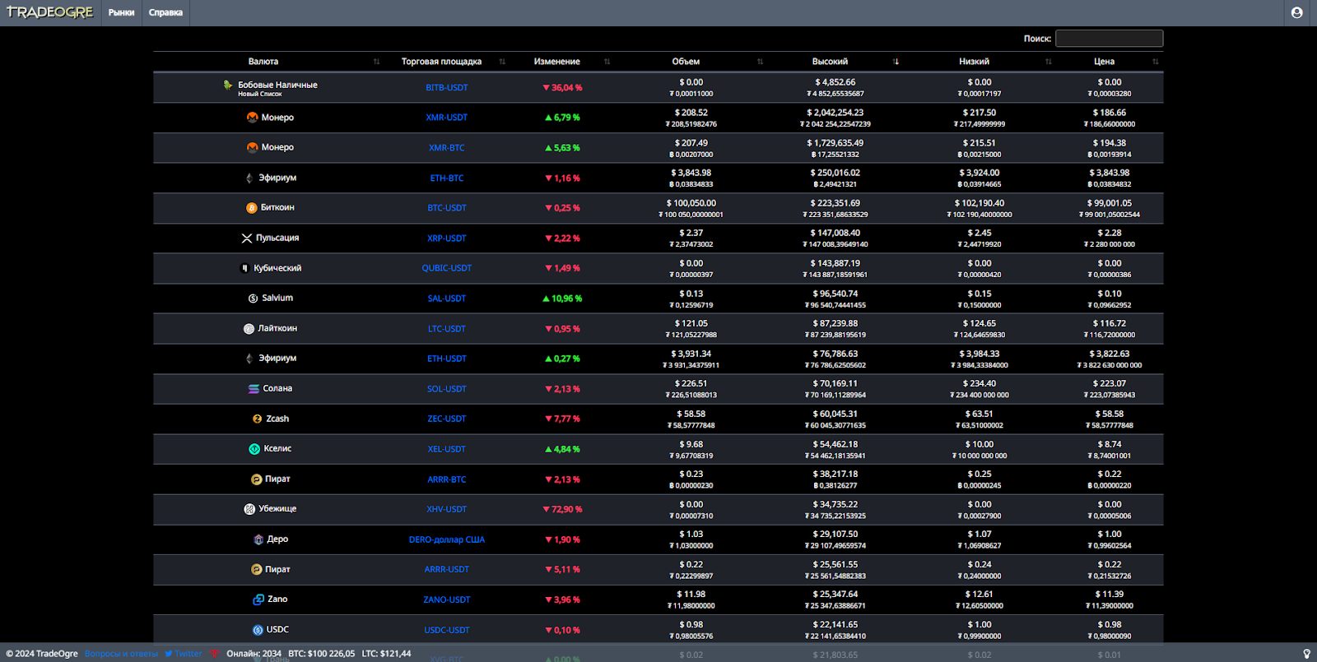Click the Salvium coin icon

coord(254,299)
